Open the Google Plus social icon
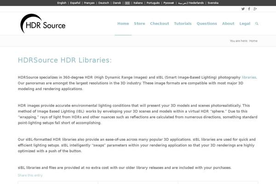The height and width of the screenshot is (184, 276). (x=255, y=9)
